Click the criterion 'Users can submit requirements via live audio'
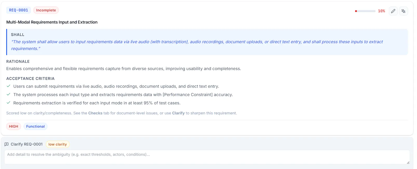 116,86
